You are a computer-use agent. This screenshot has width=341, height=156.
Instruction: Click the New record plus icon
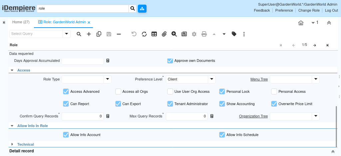click(89, 34)
